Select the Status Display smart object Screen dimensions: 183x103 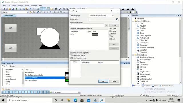click(x=145, y=74)
